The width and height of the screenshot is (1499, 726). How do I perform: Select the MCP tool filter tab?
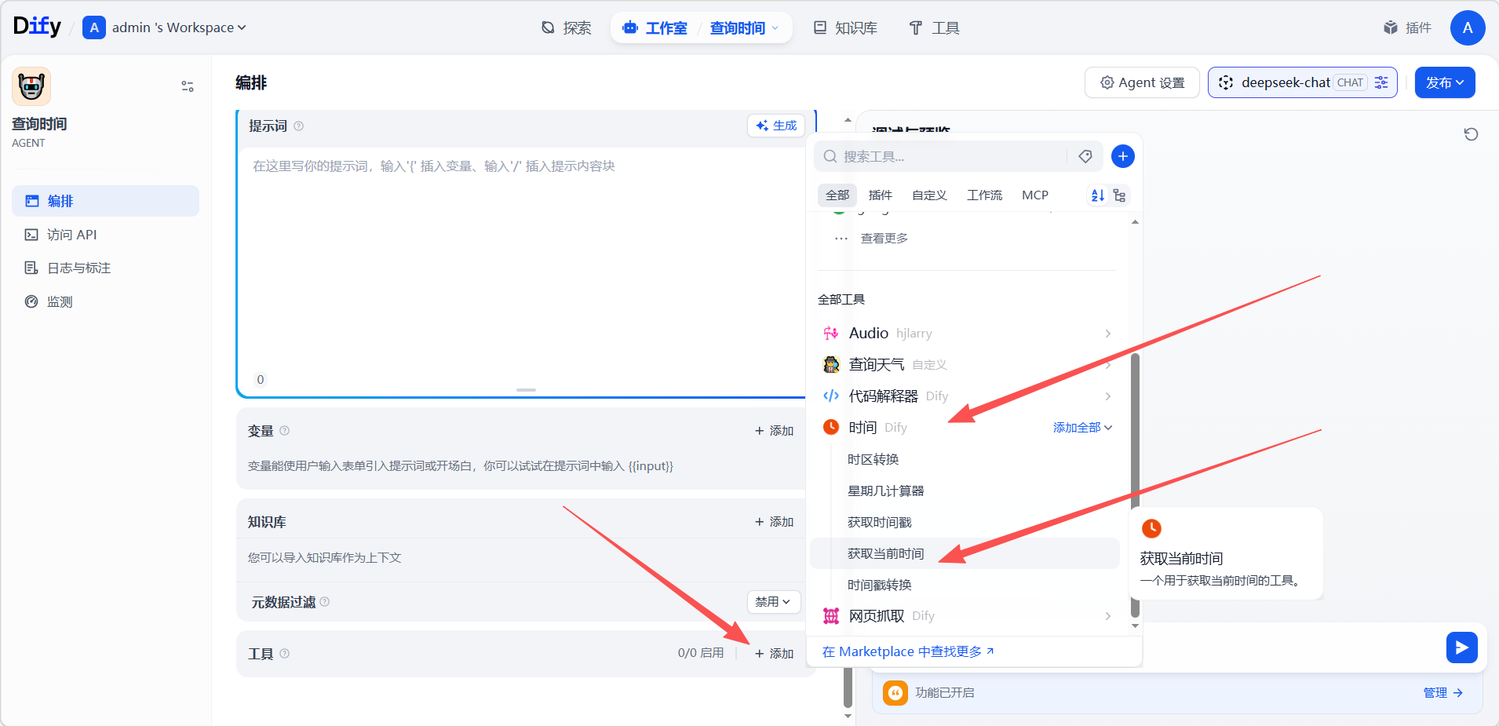click(x=1035, y=195)
